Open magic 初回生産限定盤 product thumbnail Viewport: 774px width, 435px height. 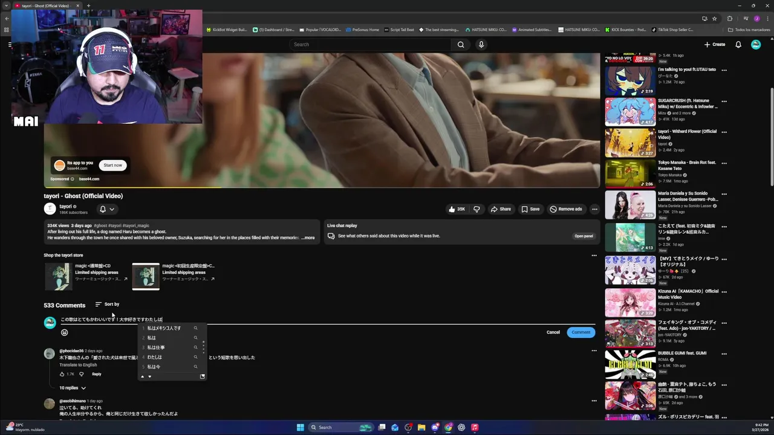click(146, 277)
